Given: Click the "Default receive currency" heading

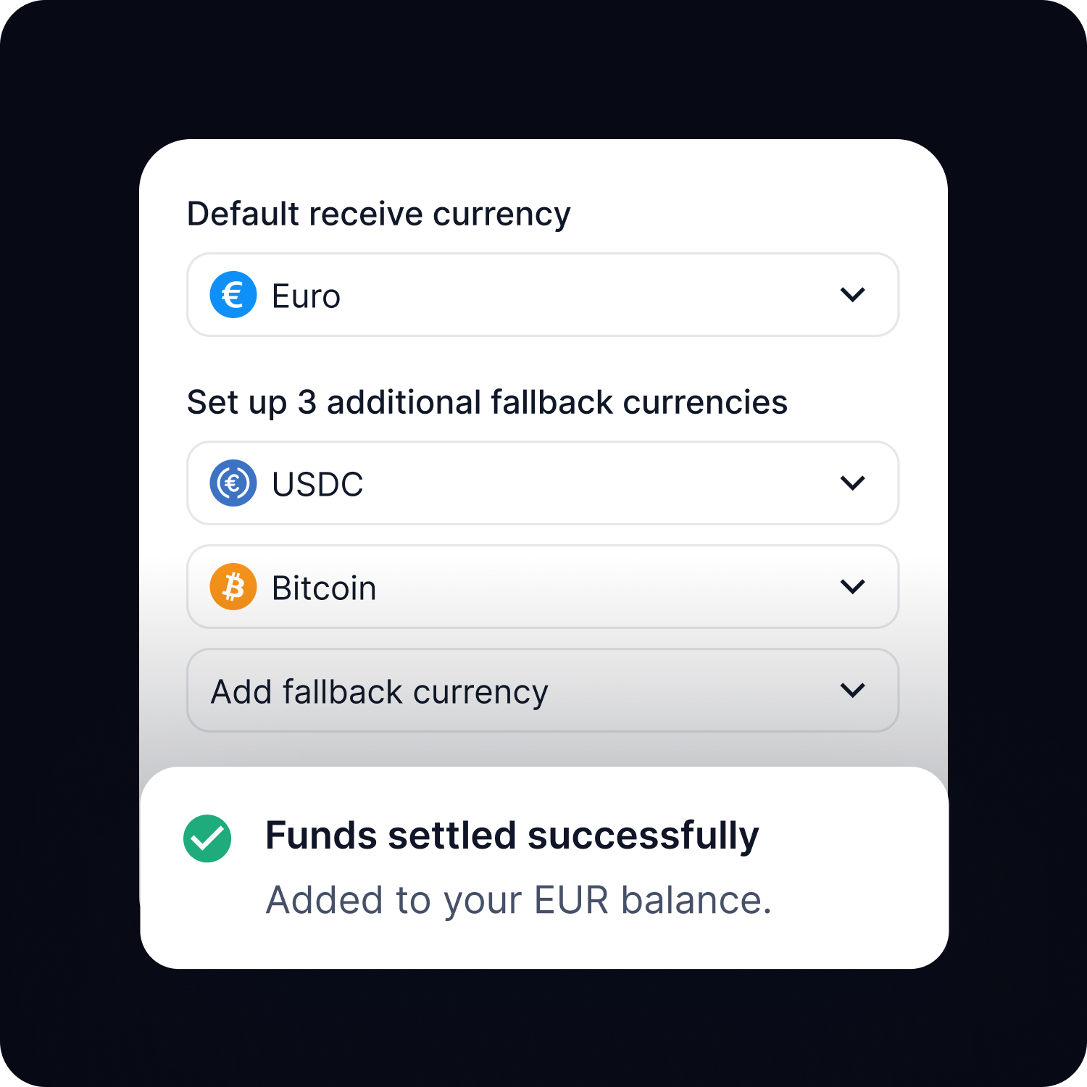Looking at the screenshot, I should point(379,215).
